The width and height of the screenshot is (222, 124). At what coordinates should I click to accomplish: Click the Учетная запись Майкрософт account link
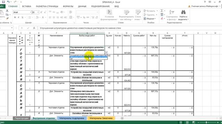coord(205,6)
